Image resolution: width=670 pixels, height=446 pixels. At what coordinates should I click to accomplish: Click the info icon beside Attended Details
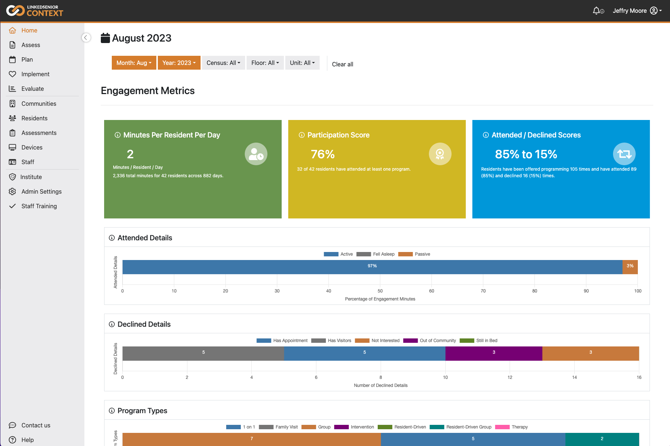tap(112, 238)
